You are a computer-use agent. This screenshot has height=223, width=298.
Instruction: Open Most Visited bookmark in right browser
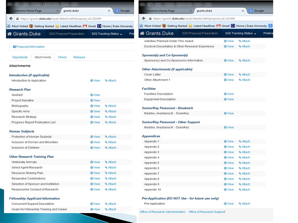tap(150, 26)
